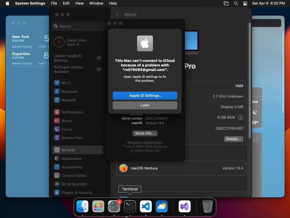Viewport: 290px width, 218px height.
Task: Click the Apple ID Settings button
Action: pyautogui.click(x=145, y=96)
